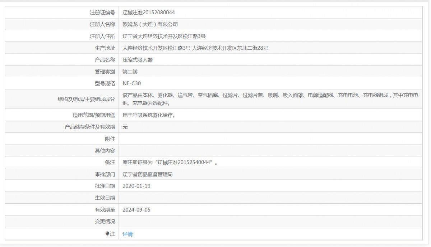Click the 批准日期 label
The width and height of the screenshot is (431, 247).
pos(105,186)
